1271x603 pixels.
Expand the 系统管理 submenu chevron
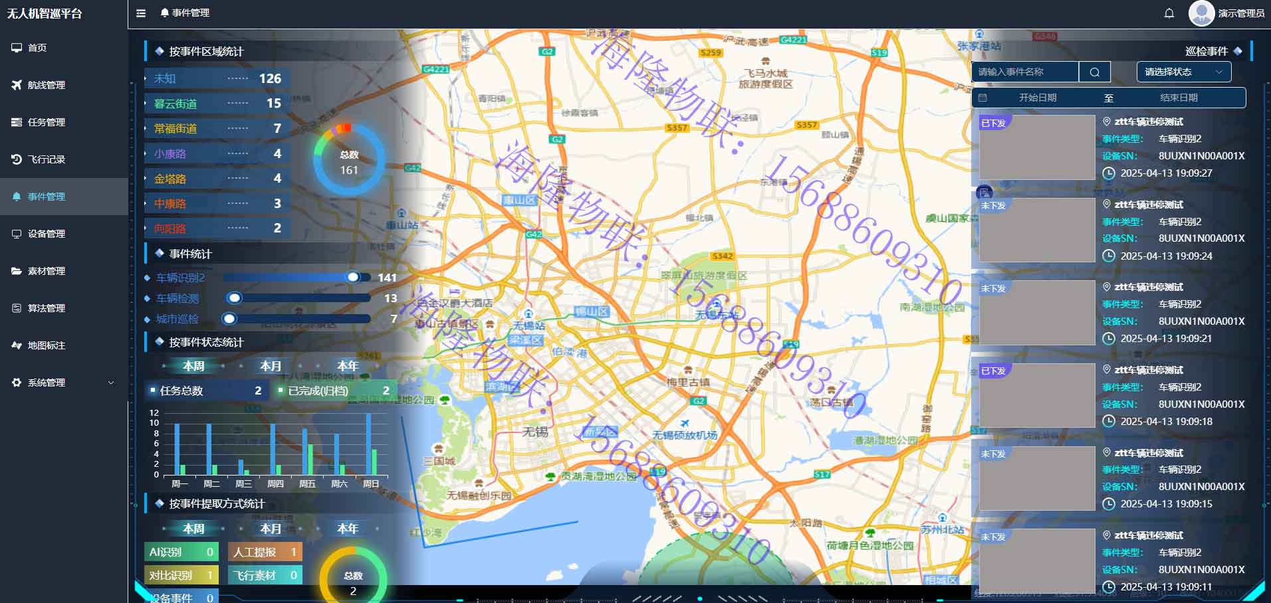tap(111, 383)
